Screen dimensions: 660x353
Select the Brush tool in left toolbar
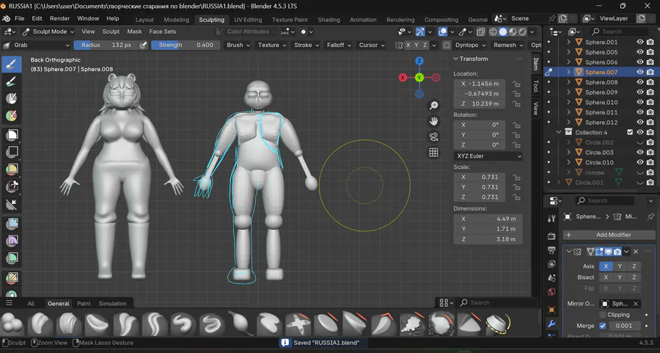[12, 64]
